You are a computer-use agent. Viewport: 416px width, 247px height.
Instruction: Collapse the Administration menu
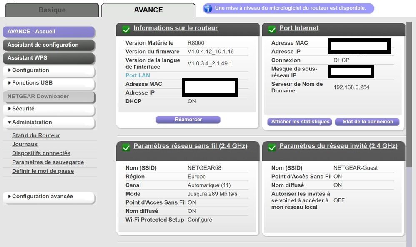click(x=49, y=122)
